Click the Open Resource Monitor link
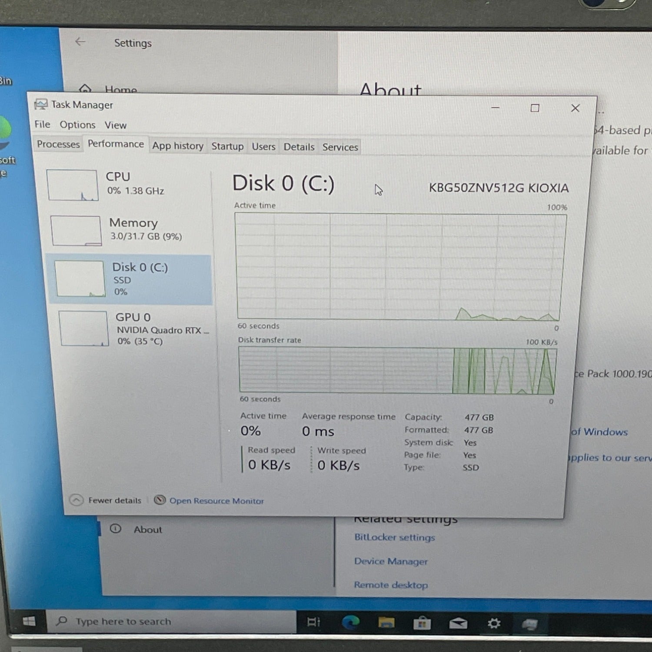652x652 pixels. coord(216,501)
